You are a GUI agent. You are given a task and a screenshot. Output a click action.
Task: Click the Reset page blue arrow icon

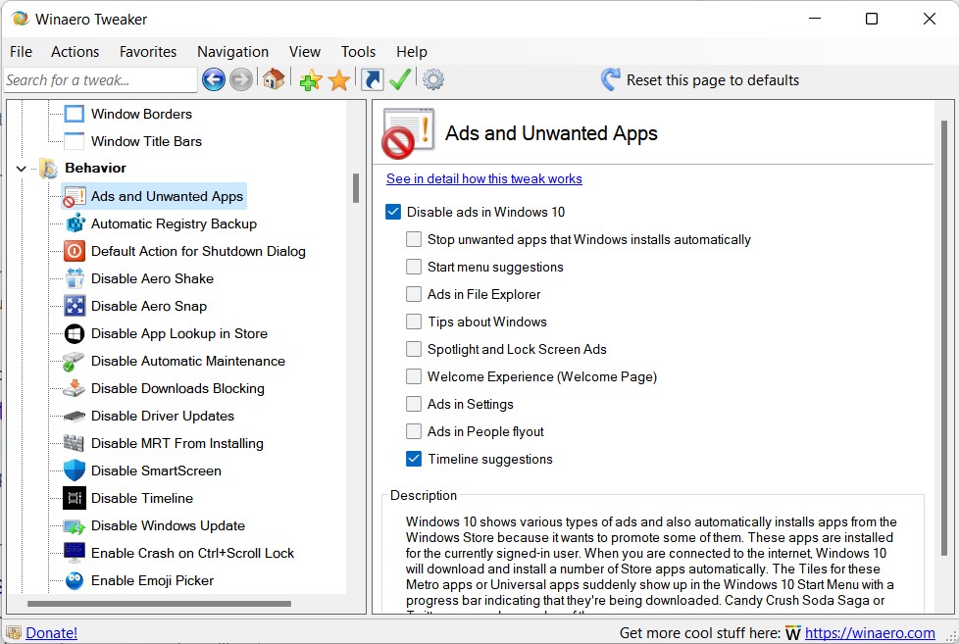coord(610,79)
